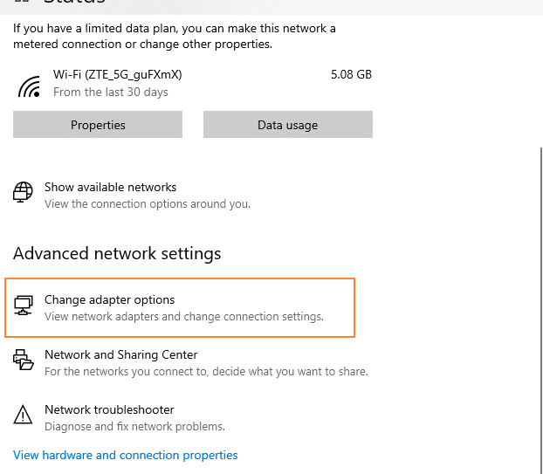The image size is (543, 474).
Task: Click View network adapters and change connection settings
Action: click(x=184, y=317)
